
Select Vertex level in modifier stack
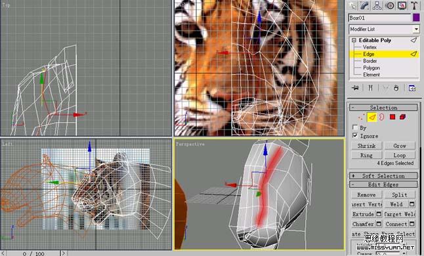click(x=370, y=47)
